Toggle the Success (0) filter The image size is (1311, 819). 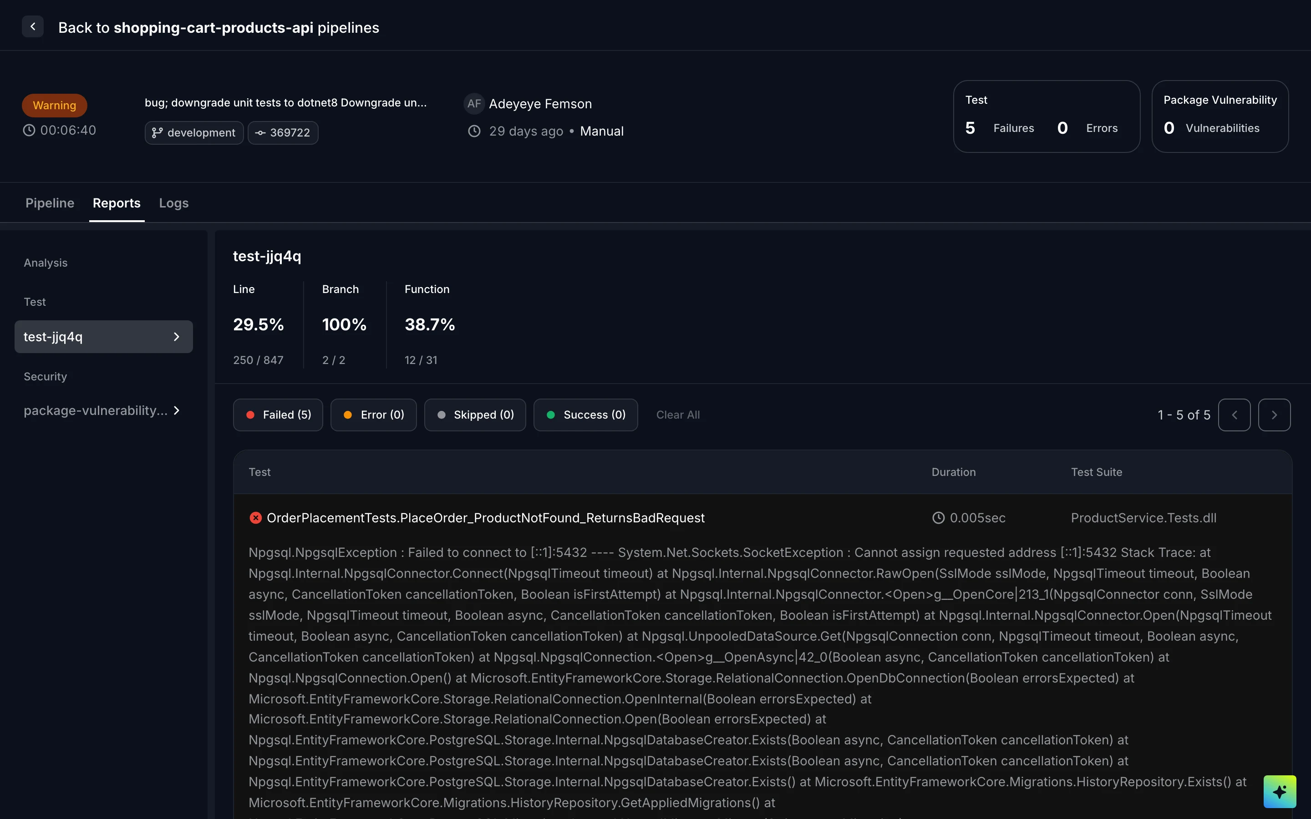(x=585, y=415)
